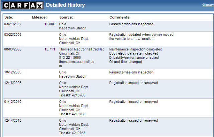214x137 pixels.
Task: Click Registration issued or renewed for 12/14/2010
Action: pyautogui.click(x=133, y=120)
